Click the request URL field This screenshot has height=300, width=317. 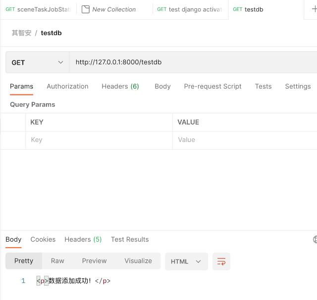point(193,62)
